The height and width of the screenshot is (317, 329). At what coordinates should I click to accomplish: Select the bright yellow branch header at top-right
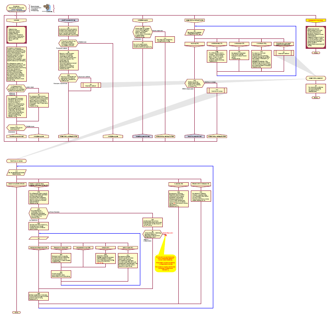[x=315, y=20]
